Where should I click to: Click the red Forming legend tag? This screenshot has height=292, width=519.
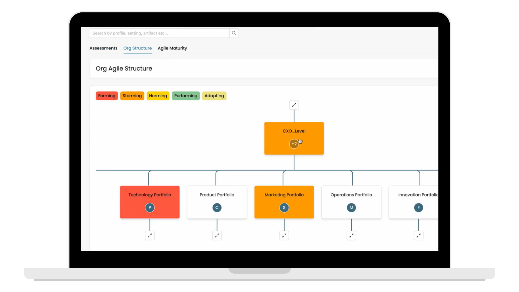107,96
